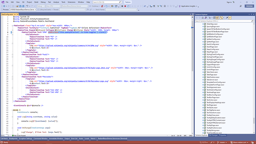Click the feedback icon near Preview
The image size is (256, 144).
(x=241, y=6)
